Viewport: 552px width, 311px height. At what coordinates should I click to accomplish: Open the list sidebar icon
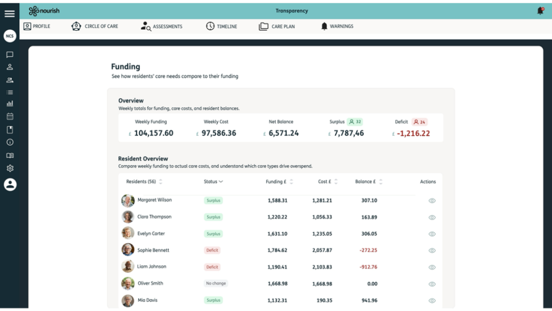point(10,92)
